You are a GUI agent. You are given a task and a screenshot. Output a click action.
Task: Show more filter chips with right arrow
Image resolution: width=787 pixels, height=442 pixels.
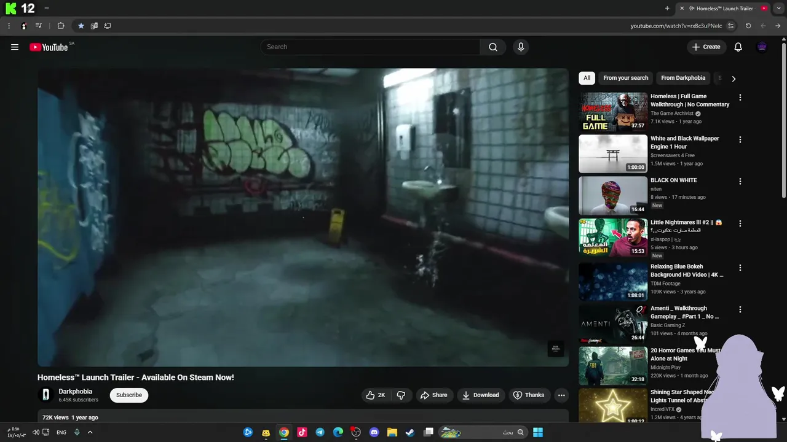pyautogui.click(x=734, y=79)
